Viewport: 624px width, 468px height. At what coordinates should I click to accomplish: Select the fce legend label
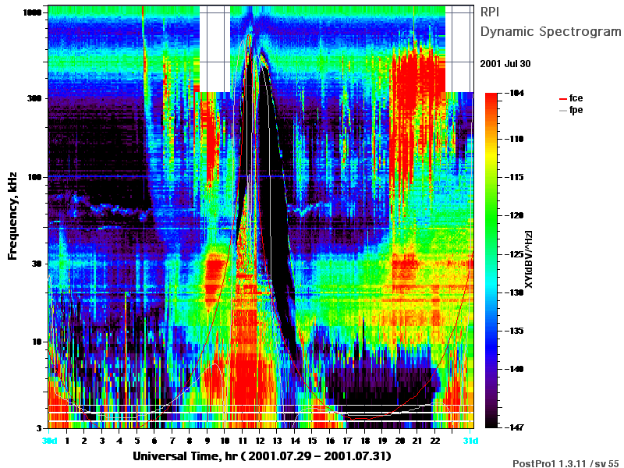click(576, 98)
